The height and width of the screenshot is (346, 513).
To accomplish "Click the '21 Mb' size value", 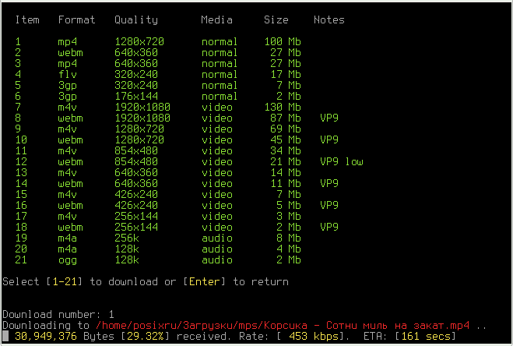I will click(x=286, y=161).
